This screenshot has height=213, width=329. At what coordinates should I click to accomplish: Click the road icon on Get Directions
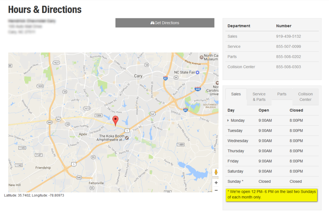pos(152,23)
